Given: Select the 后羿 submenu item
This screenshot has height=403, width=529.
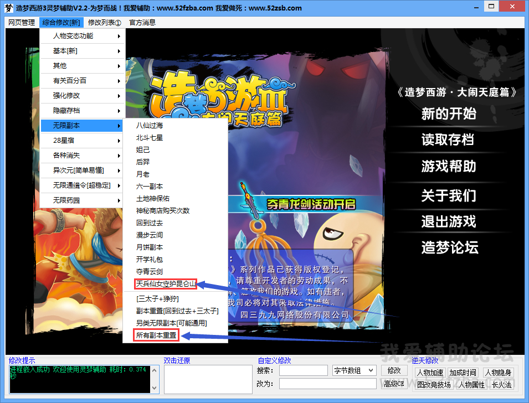Looking at the screenshot, I should [176, 162].
